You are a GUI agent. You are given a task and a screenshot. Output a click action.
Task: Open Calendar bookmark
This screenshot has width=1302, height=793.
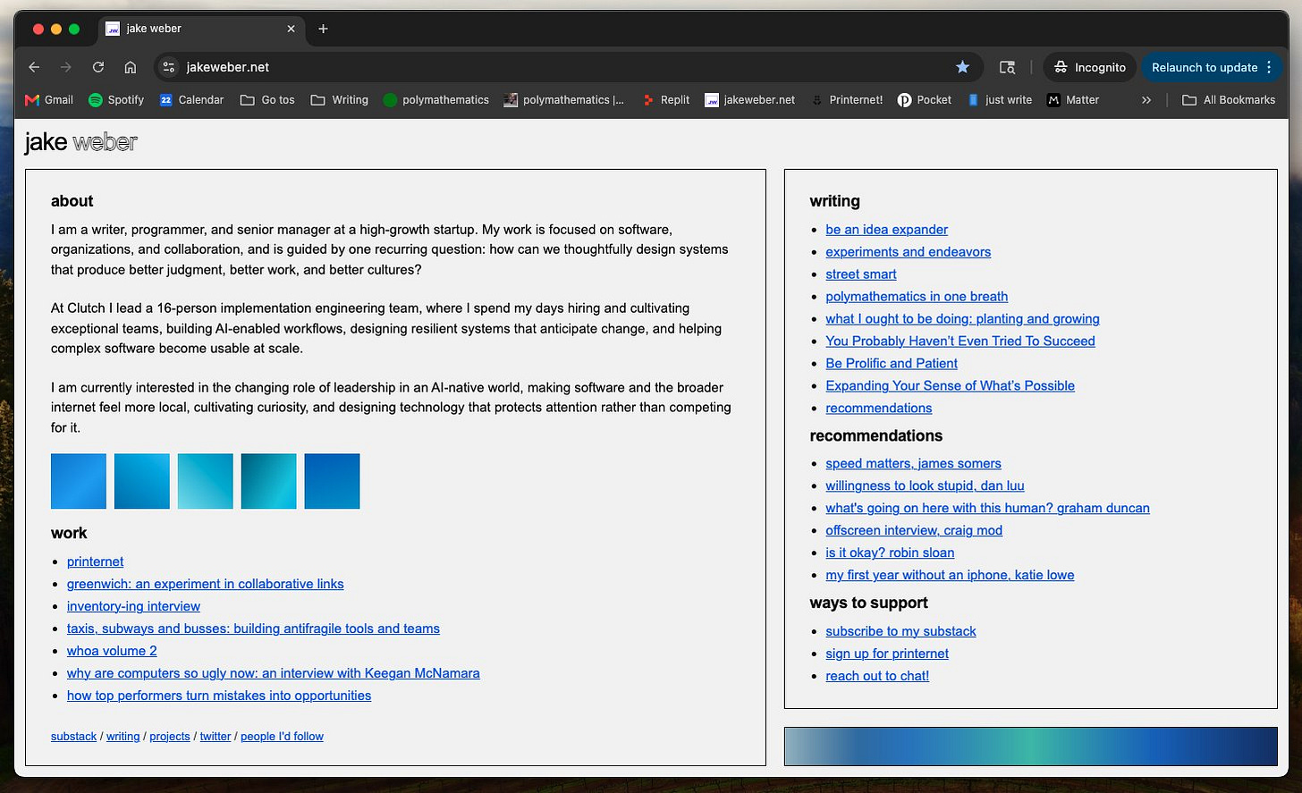point(191,100)
